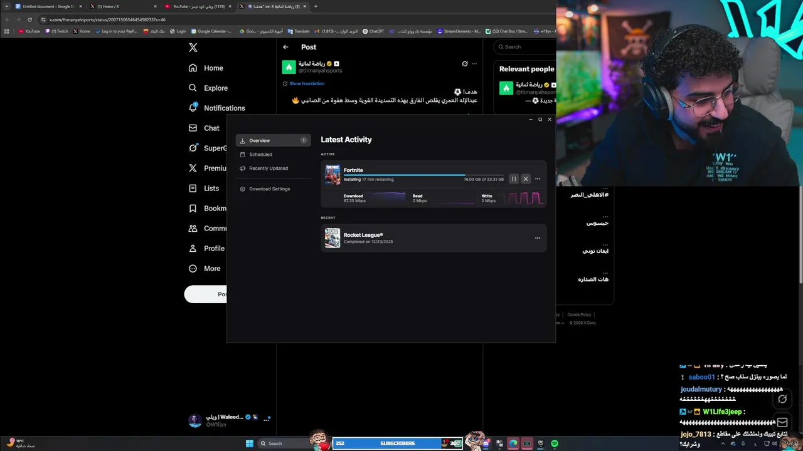Click the Grok icon on the post
803x451 pixels.
pos(464,64)
